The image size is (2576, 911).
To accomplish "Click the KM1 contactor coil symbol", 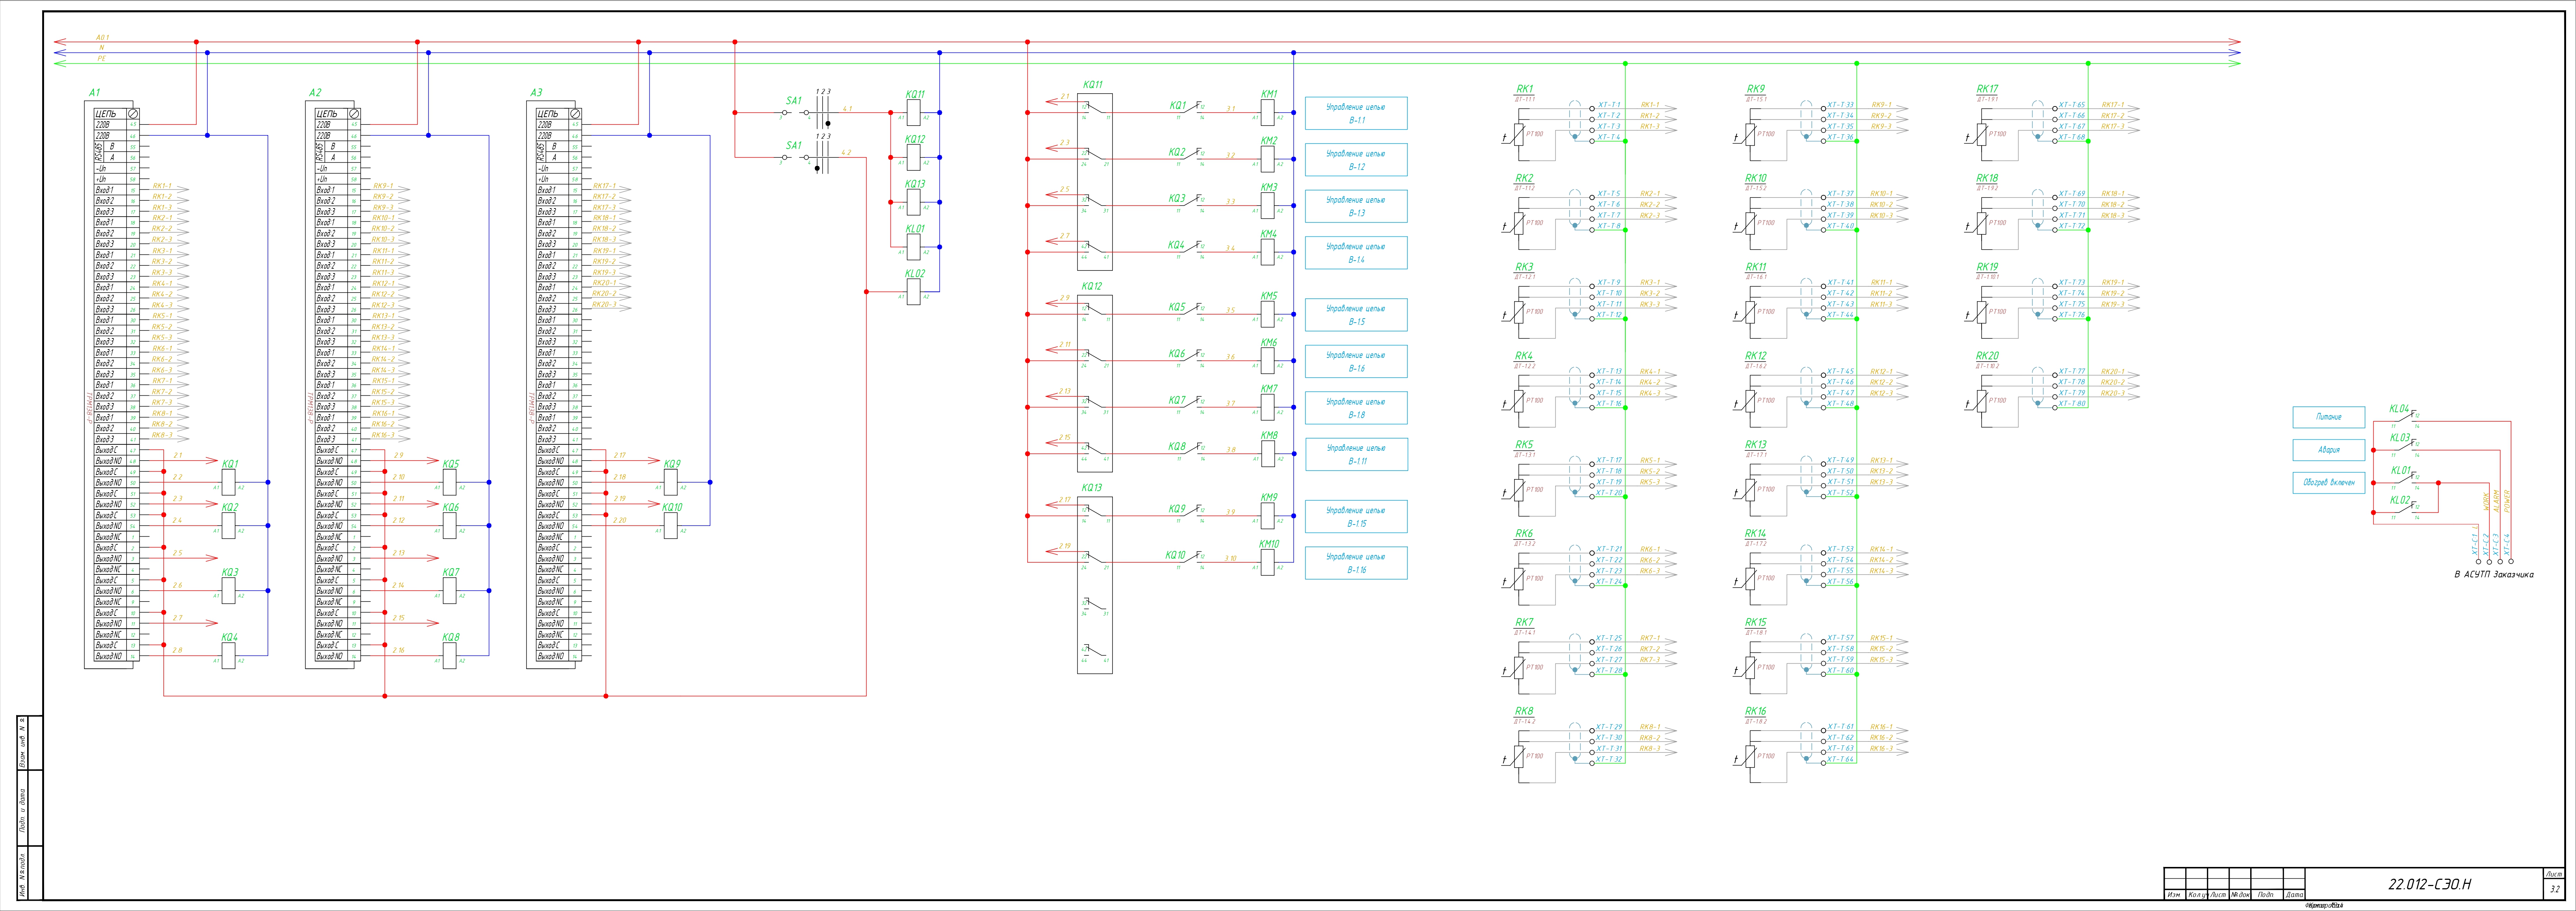I will [x=1268, y=113].
